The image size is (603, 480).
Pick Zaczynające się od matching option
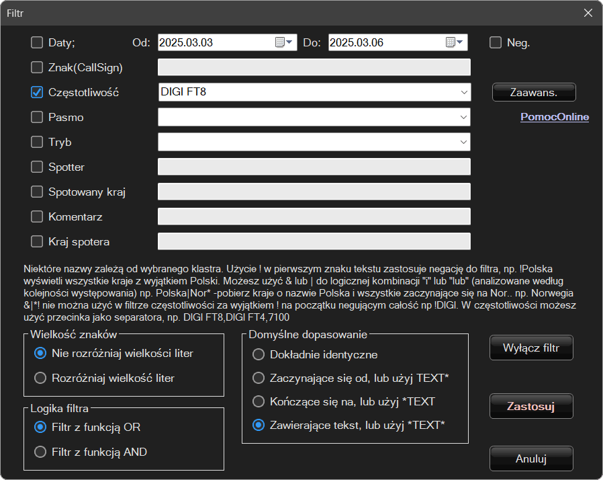(258, 378)
